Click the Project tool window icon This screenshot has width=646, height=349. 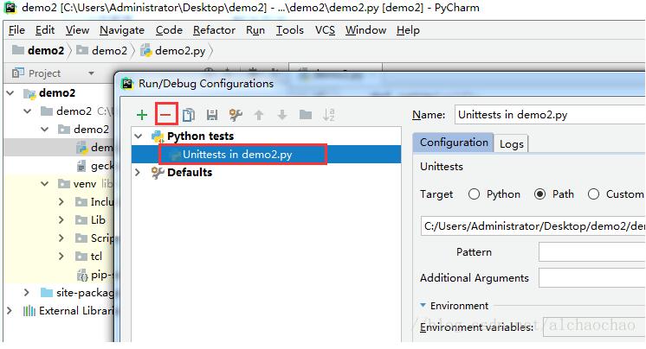coord(18,73)
